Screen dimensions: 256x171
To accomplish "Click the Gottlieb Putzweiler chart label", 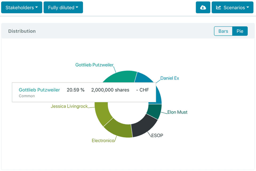I will 94,65.
